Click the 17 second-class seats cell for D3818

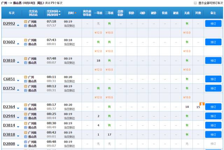tap(110, 135)
